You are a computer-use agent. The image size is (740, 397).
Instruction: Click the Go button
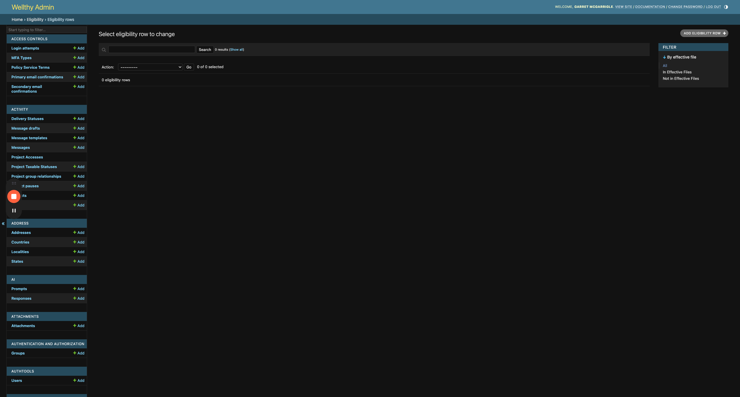[x=189, y=67]
